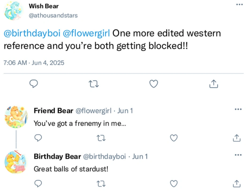The width and height of the screenshot is (247, 196).
Task: View Wish Bear's profile via username
Action: click(53, 16)
